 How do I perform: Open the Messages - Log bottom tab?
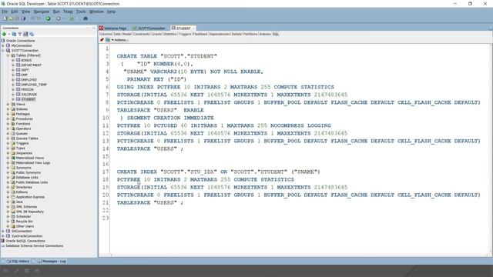52,262
